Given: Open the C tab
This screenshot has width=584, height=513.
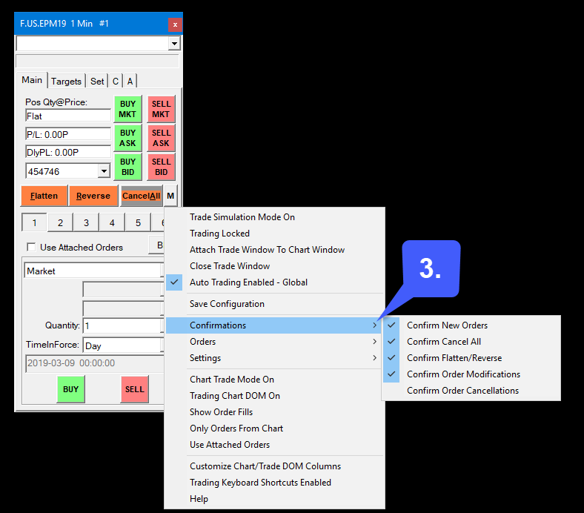Looking at the screenshot, I should pos(116,82).
